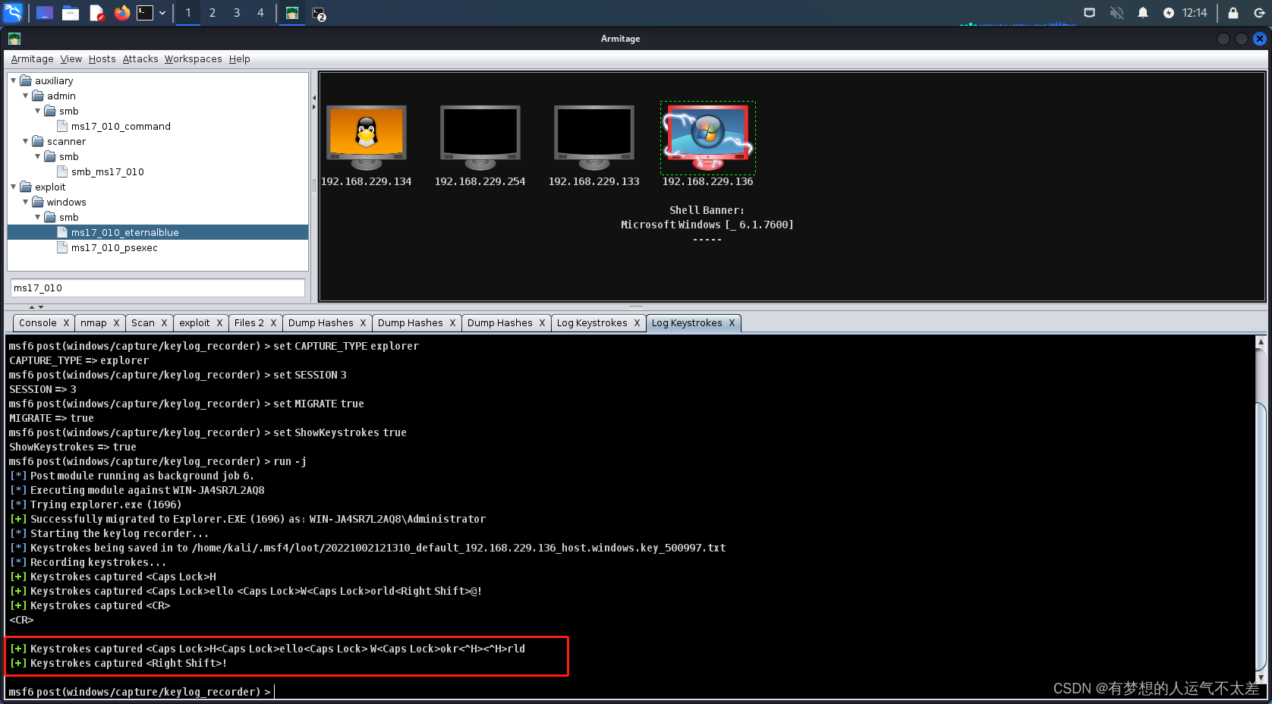
Task: Close the active Log Keystrokes tab
Action: pyautogui.click(x=732, y=323)
